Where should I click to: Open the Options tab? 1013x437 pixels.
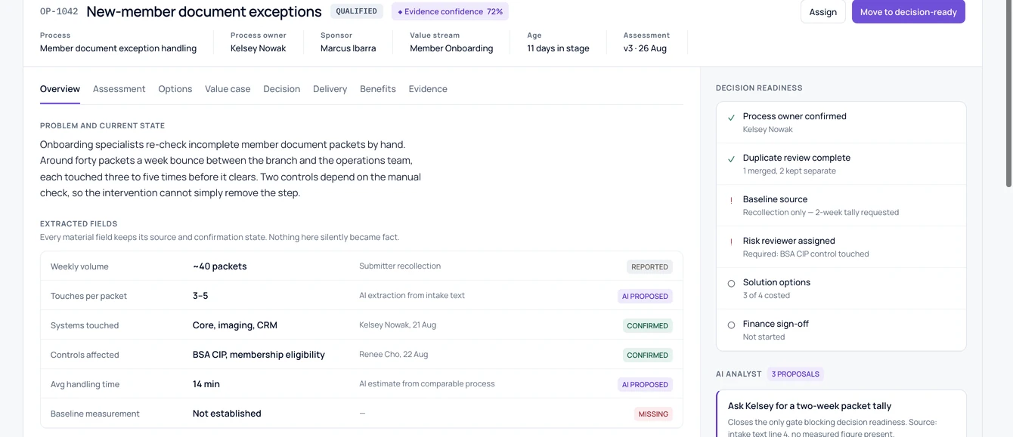click(175, 89)
